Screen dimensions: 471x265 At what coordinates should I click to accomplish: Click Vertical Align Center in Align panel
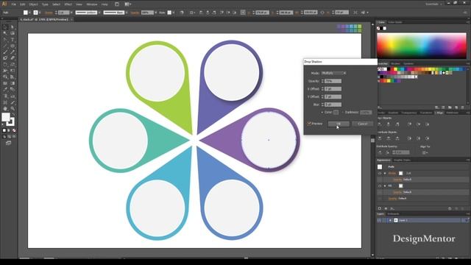pos(419,124)
